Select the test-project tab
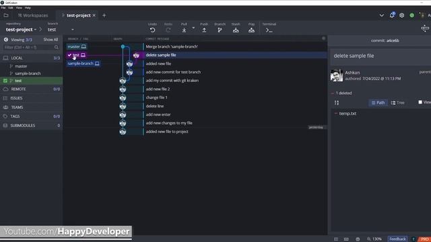Screen dimensions: 431x242 [x=79, y=15]
